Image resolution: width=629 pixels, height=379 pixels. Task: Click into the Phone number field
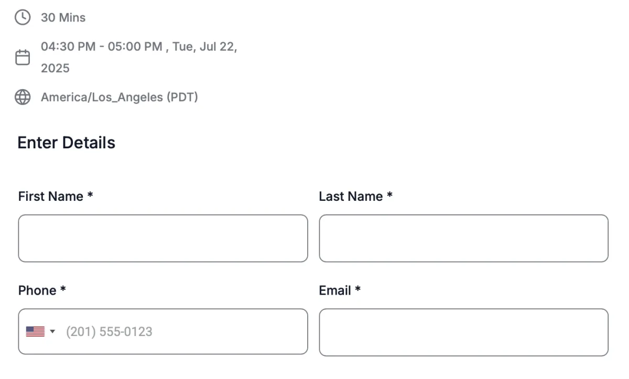pyautogui.click(x=183, y=331)
